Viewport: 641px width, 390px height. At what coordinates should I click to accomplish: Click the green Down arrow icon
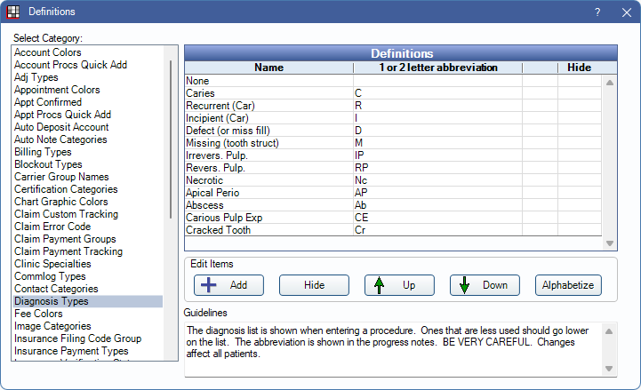pyautogui.click(x=464, y=285)
